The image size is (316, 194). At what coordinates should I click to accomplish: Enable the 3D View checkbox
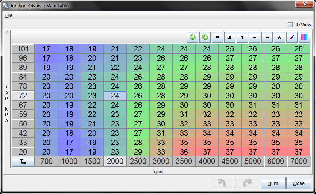pos(290,24)
